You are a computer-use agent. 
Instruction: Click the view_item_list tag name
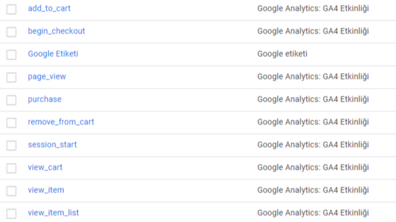53,213
